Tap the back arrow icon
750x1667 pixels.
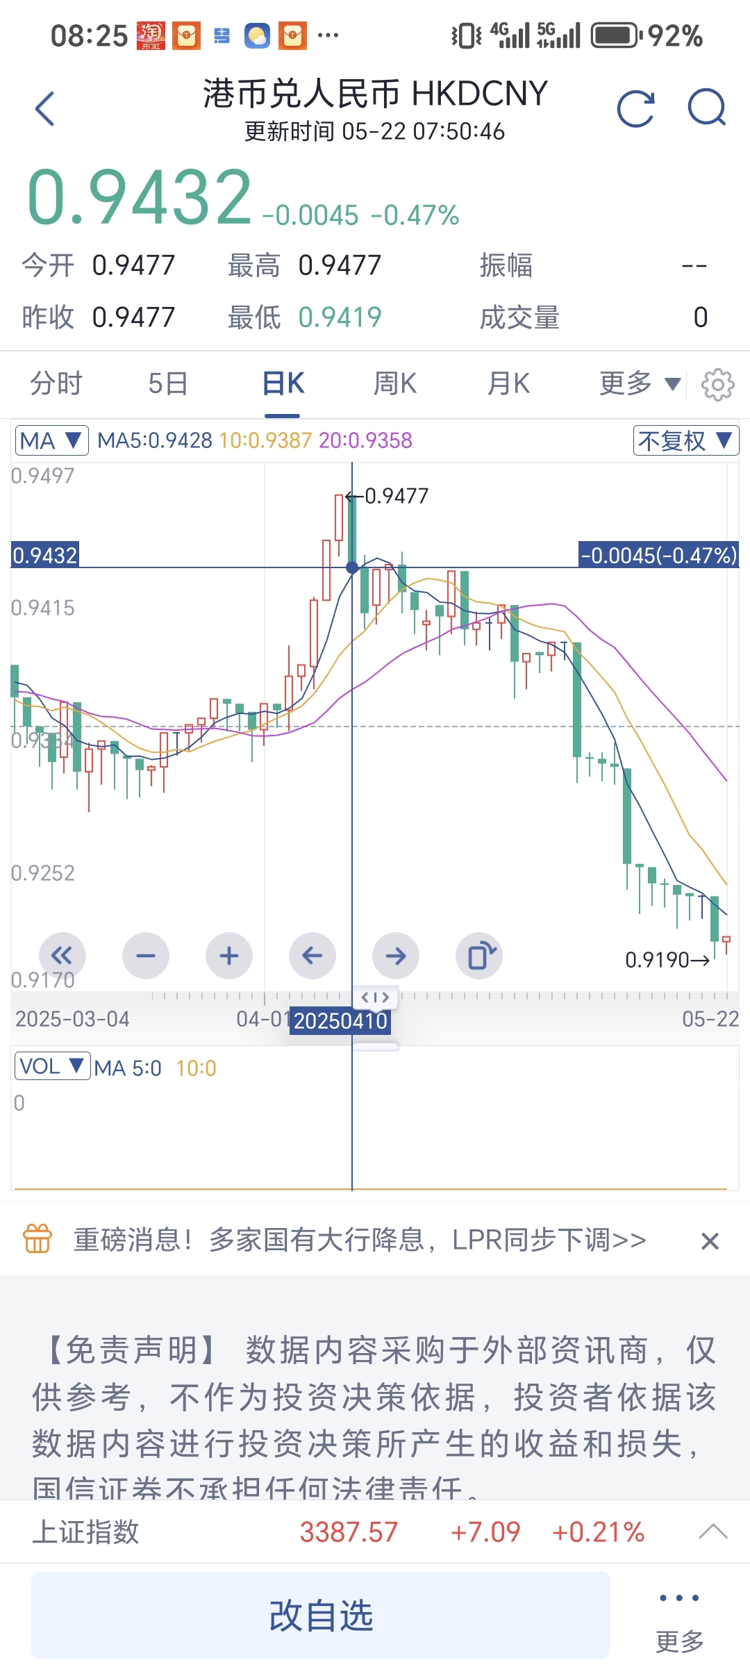point(45,108)
